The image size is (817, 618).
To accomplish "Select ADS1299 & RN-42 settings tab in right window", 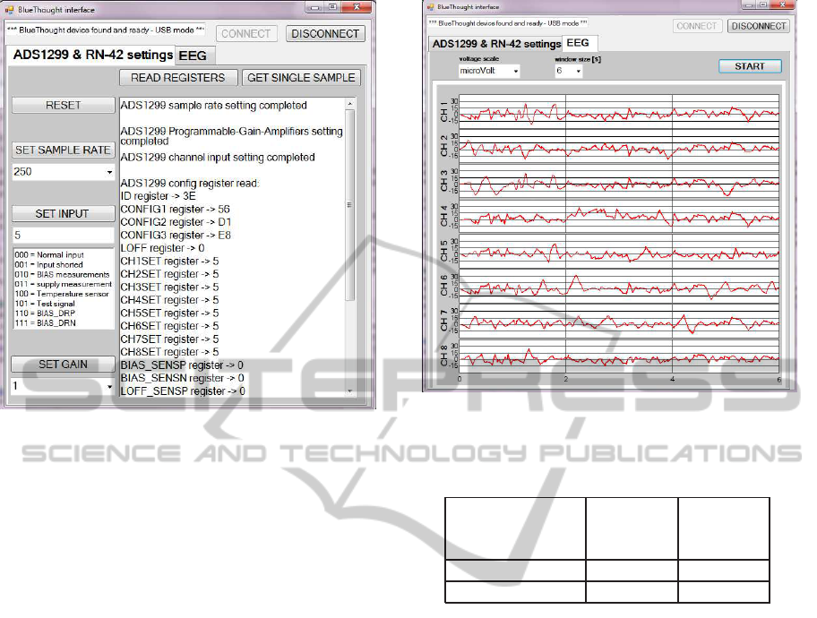I will [495, 43].
